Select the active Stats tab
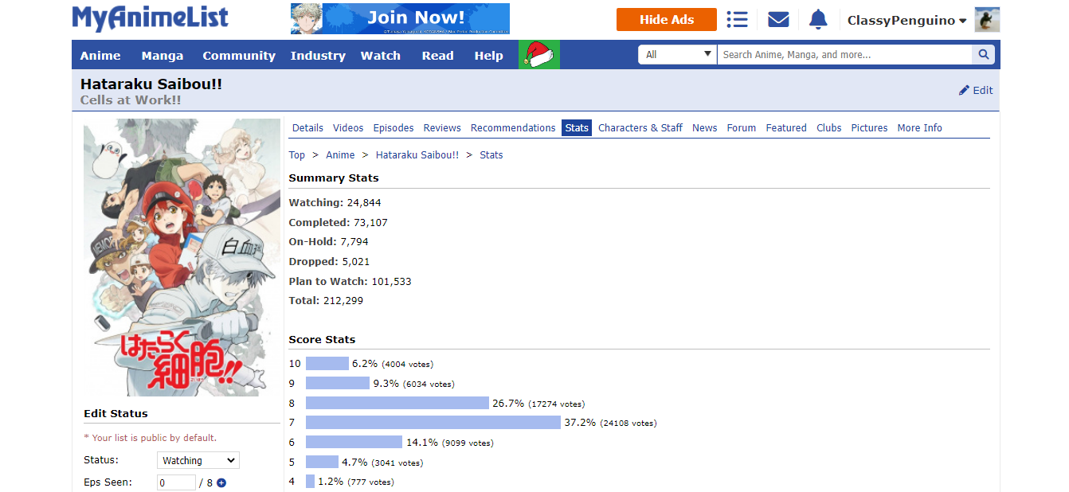Viewport: 1069px width, 492px height. [577, 127]
